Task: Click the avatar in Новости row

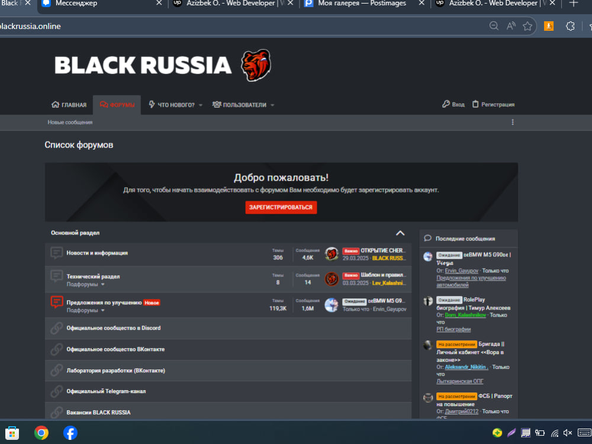Action: point(332,254)
